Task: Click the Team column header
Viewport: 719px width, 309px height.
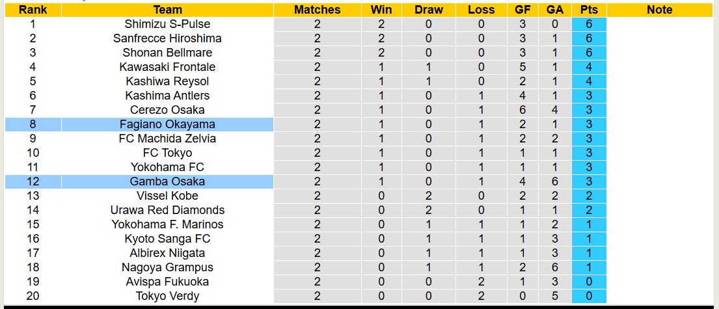Action: click(x=167, y=10)
